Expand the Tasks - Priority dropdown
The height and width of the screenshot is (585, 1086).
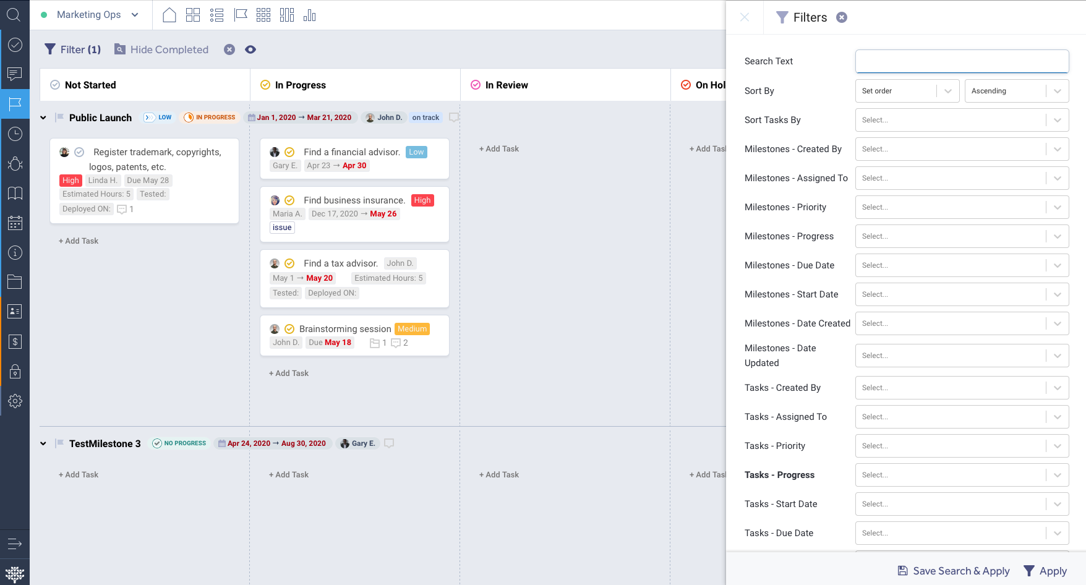[x=962, y=446]
